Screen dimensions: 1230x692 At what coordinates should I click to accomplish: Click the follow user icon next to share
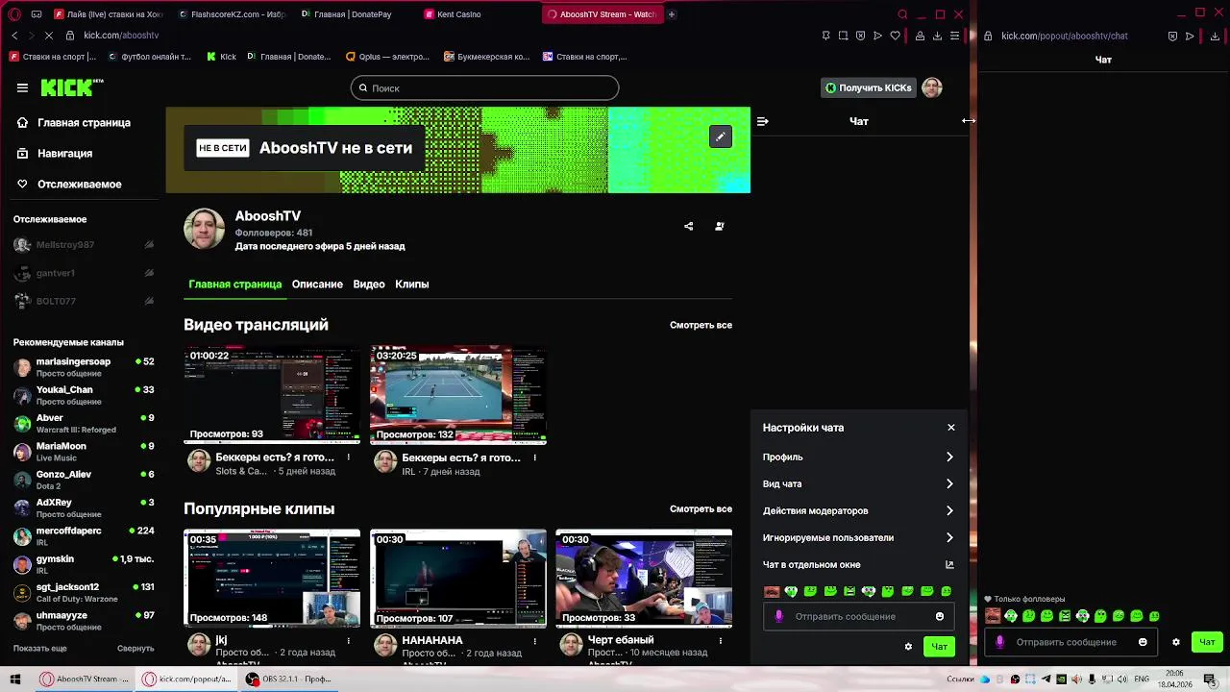(x=719, y=227)
